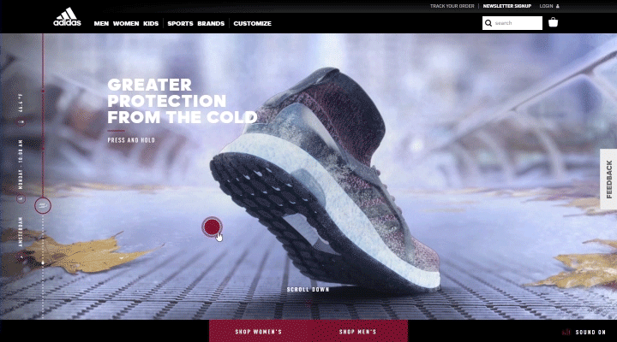Open the shopping bag
This screenshot has height=342, width=617.
point(553,22)
